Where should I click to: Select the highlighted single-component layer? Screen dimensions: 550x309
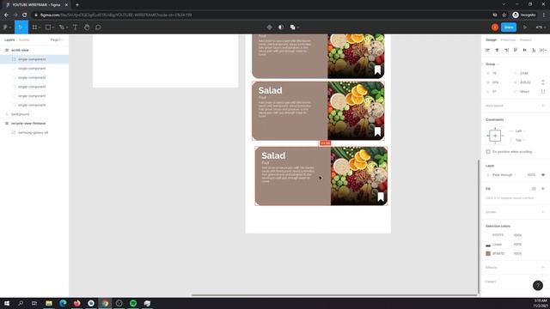(x=34, y=59)
